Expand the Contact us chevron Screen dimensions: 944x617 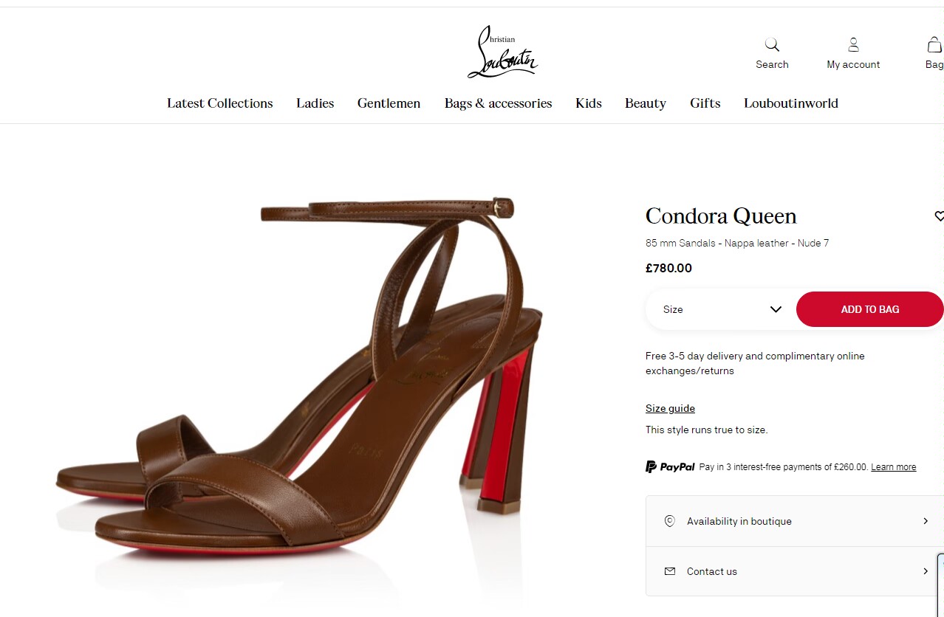pyautogui.click(x=926, y=571)
